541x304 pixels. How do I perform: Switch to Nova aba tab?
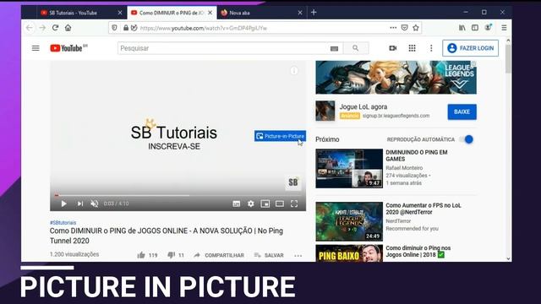pyautogui.click(x=261, y=13)
